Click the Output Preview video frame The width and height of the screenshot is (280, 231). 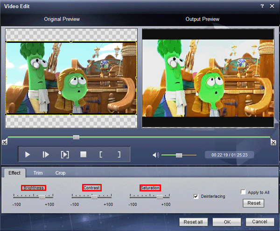208,78
